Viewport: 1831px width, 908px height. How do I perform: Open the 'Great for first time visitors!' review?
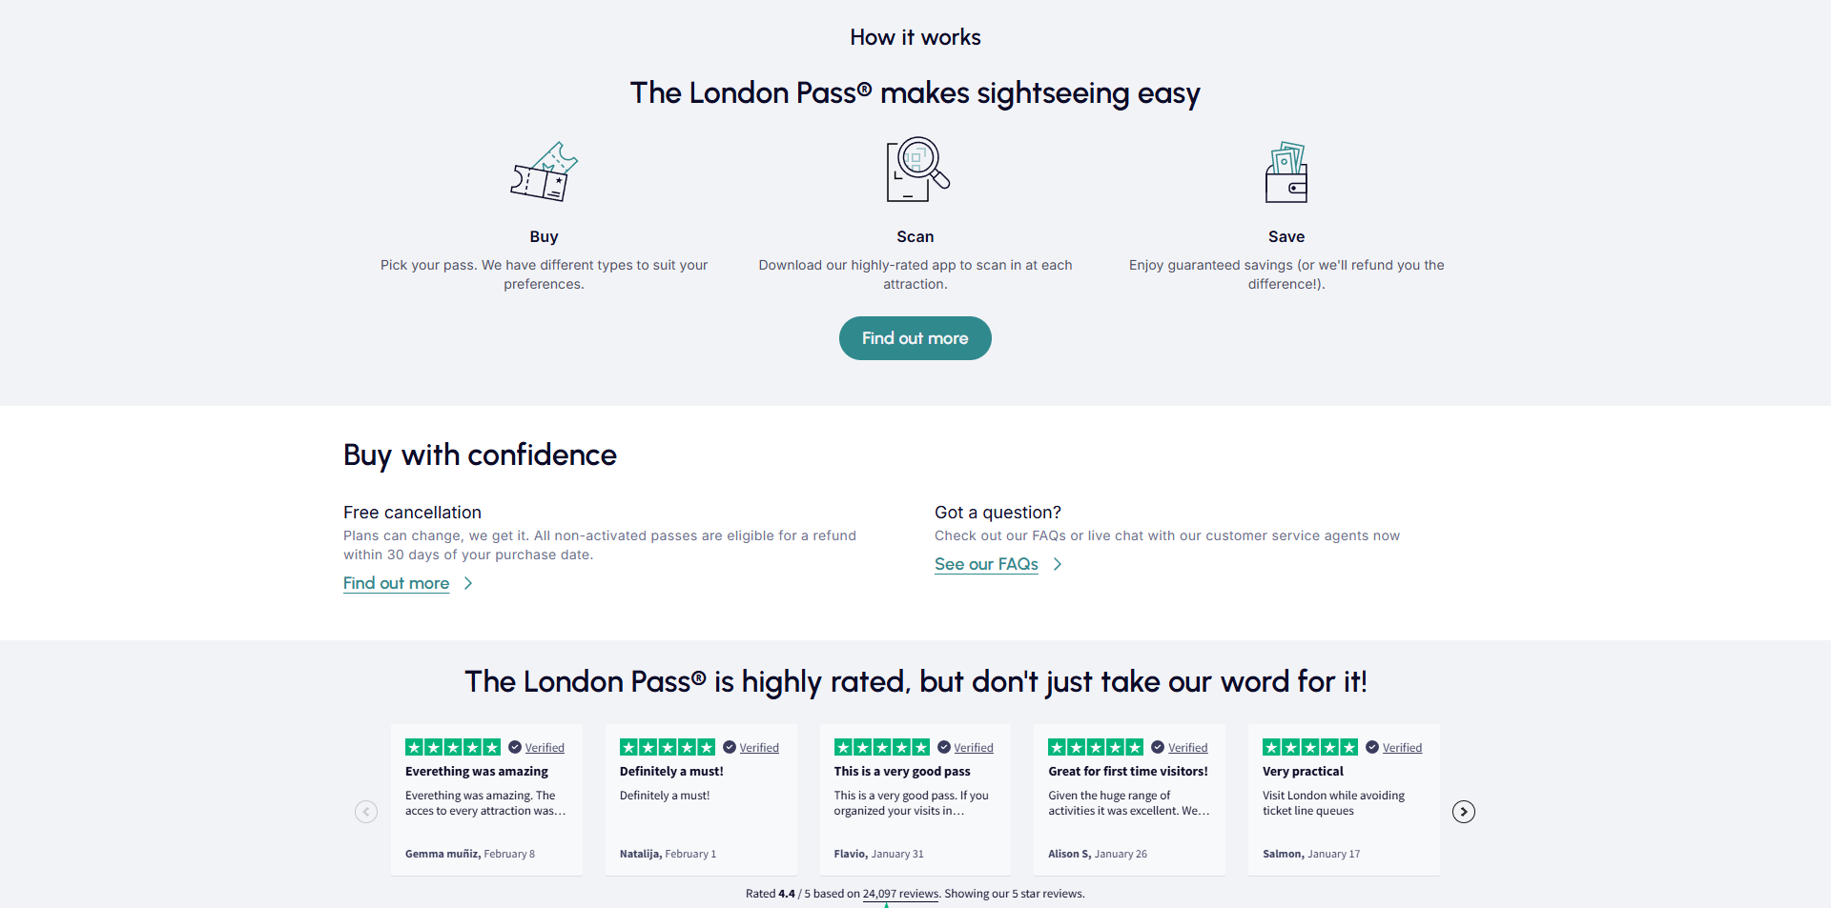click(x=1128, y=772)
